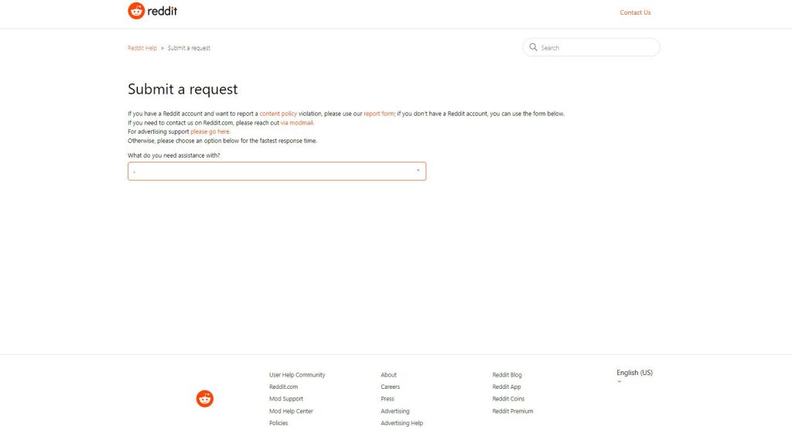Click the 'via modmail' link

(297, 123)
